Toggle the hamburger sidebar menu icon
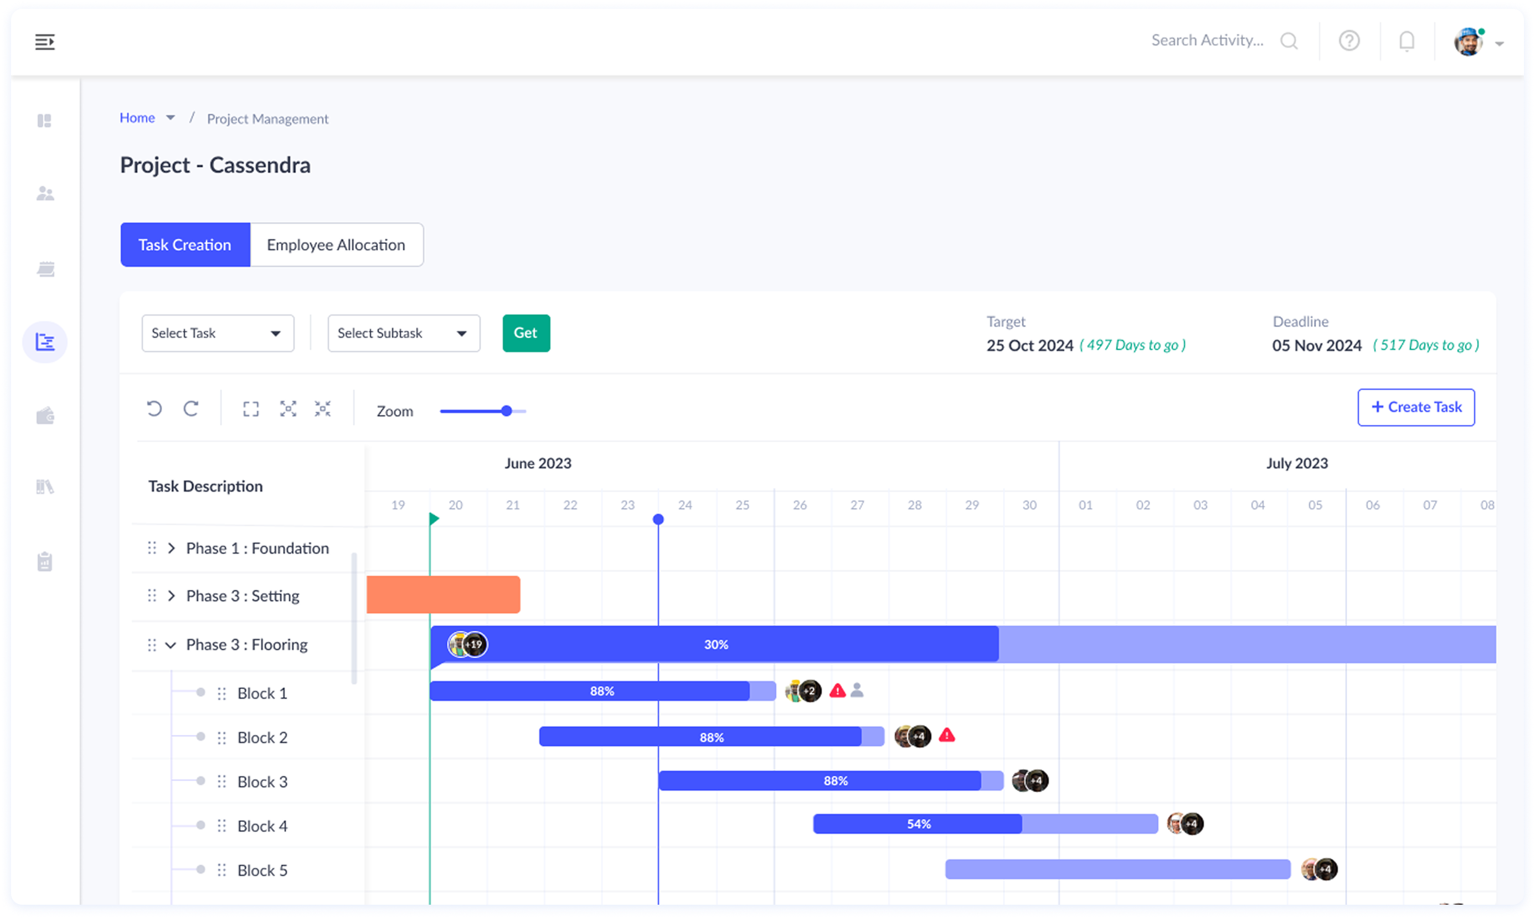1535x918 pixels. pos(44,42)
